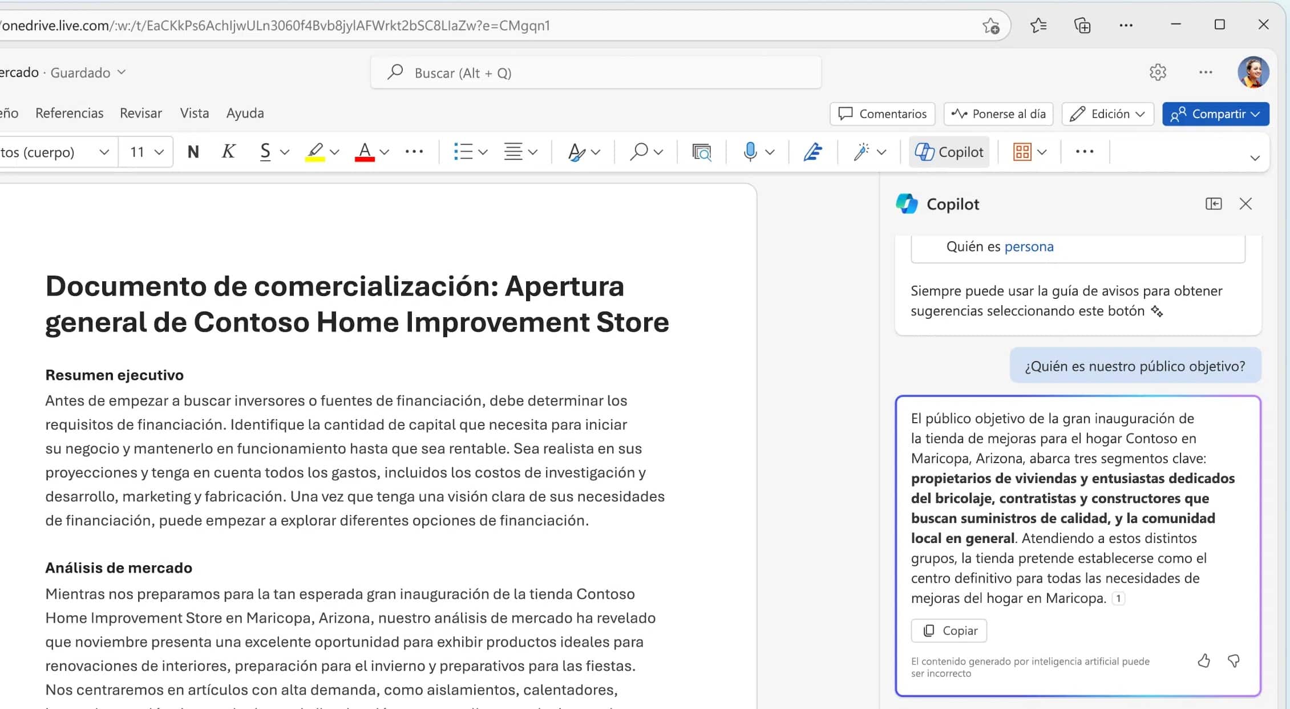Click the thumbs down feedback icon
1290x709 pixels.
tap(1234, 661)
